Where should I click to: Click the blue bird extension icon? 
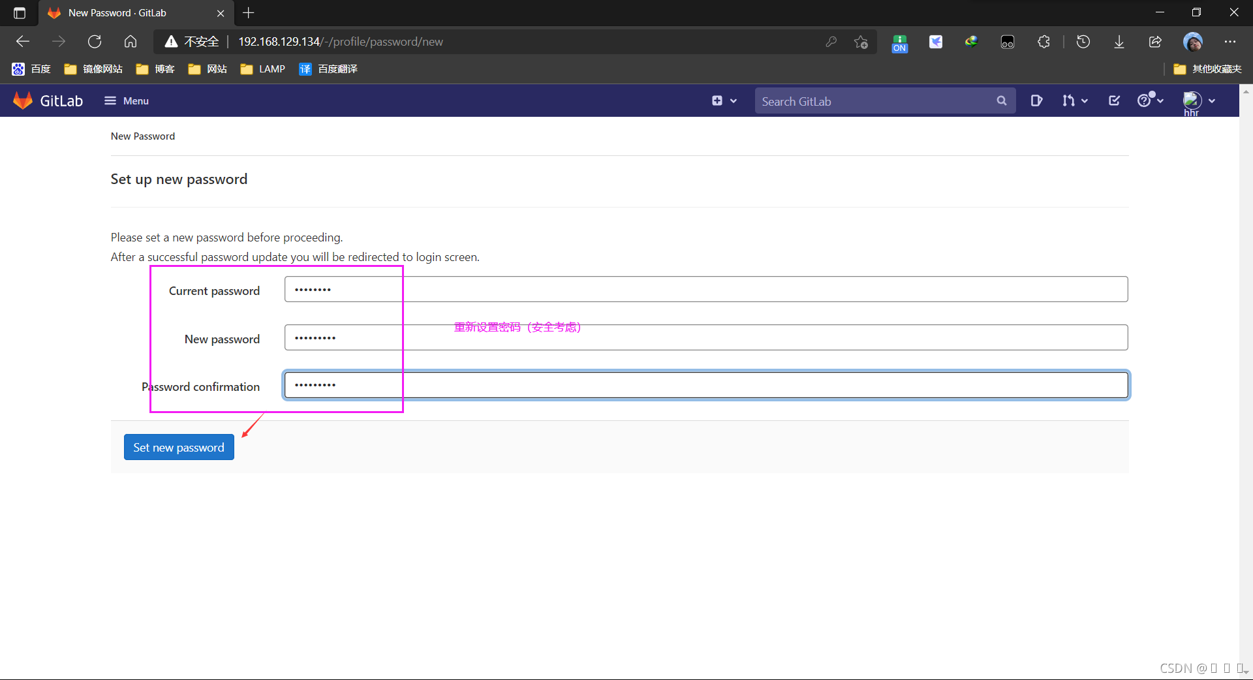pos(936,42)
